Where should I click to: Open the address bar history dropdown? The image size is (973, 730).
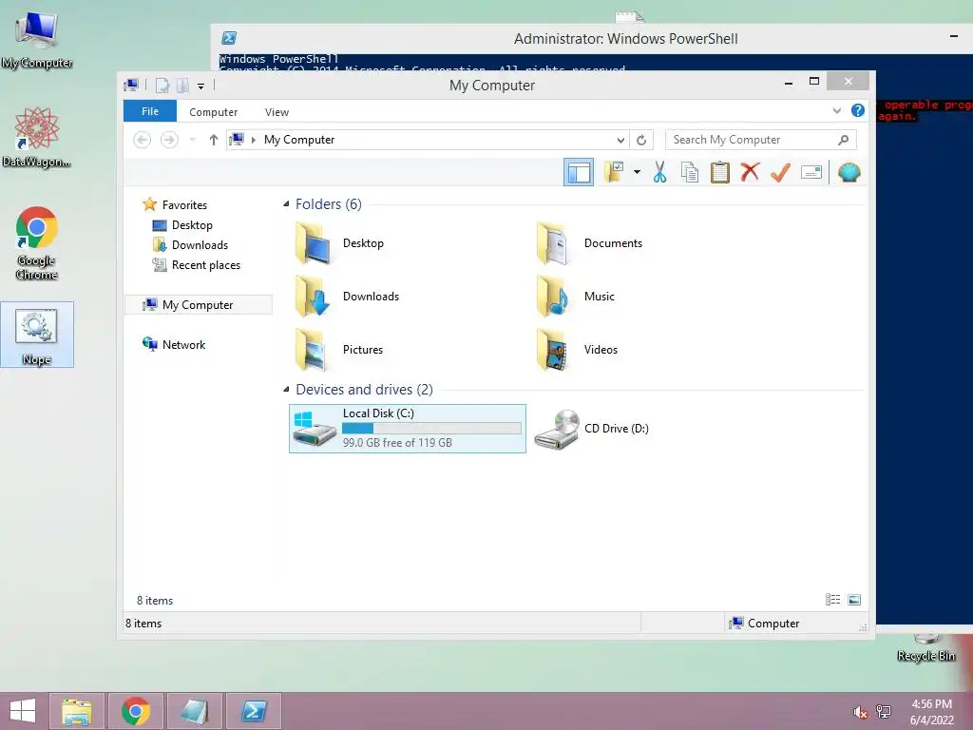coord(620,140)
